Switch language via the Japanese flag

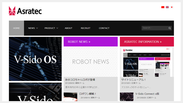[172, 7]
